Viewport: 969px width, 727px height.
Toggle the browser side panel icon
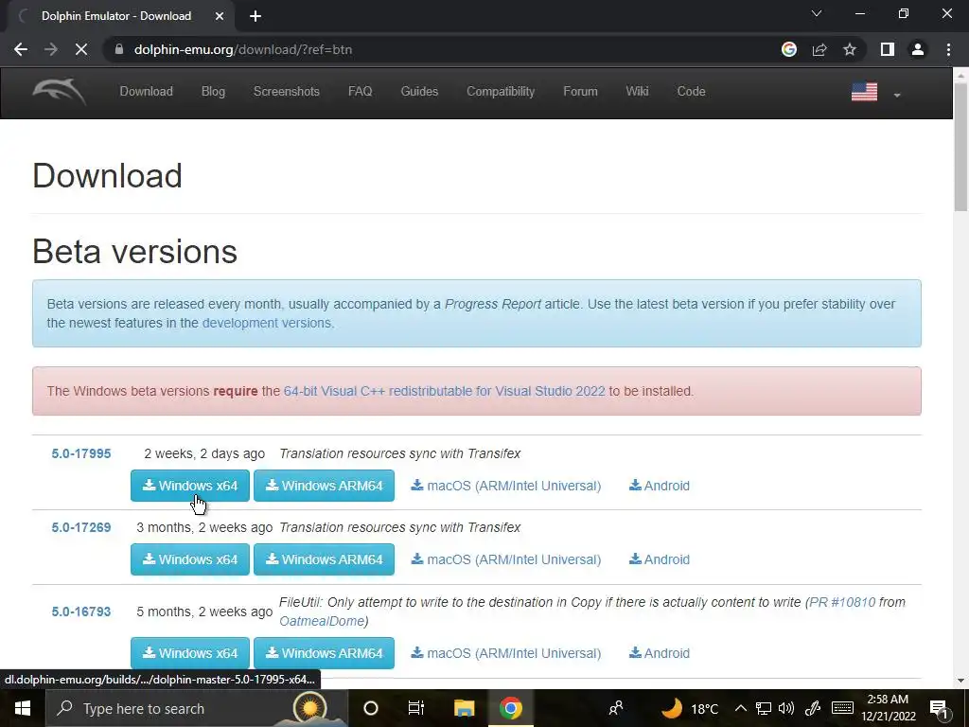pyautogui.click(x=888, y=49)
